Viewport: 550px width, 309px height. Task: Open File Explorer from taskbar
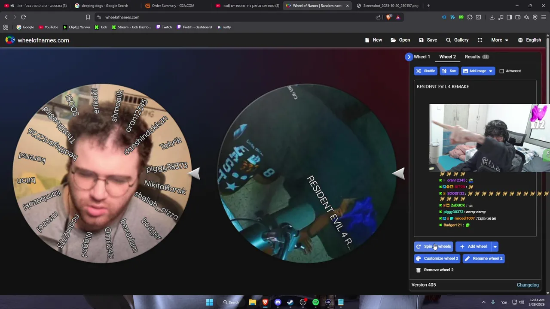(x=253, y=302)
